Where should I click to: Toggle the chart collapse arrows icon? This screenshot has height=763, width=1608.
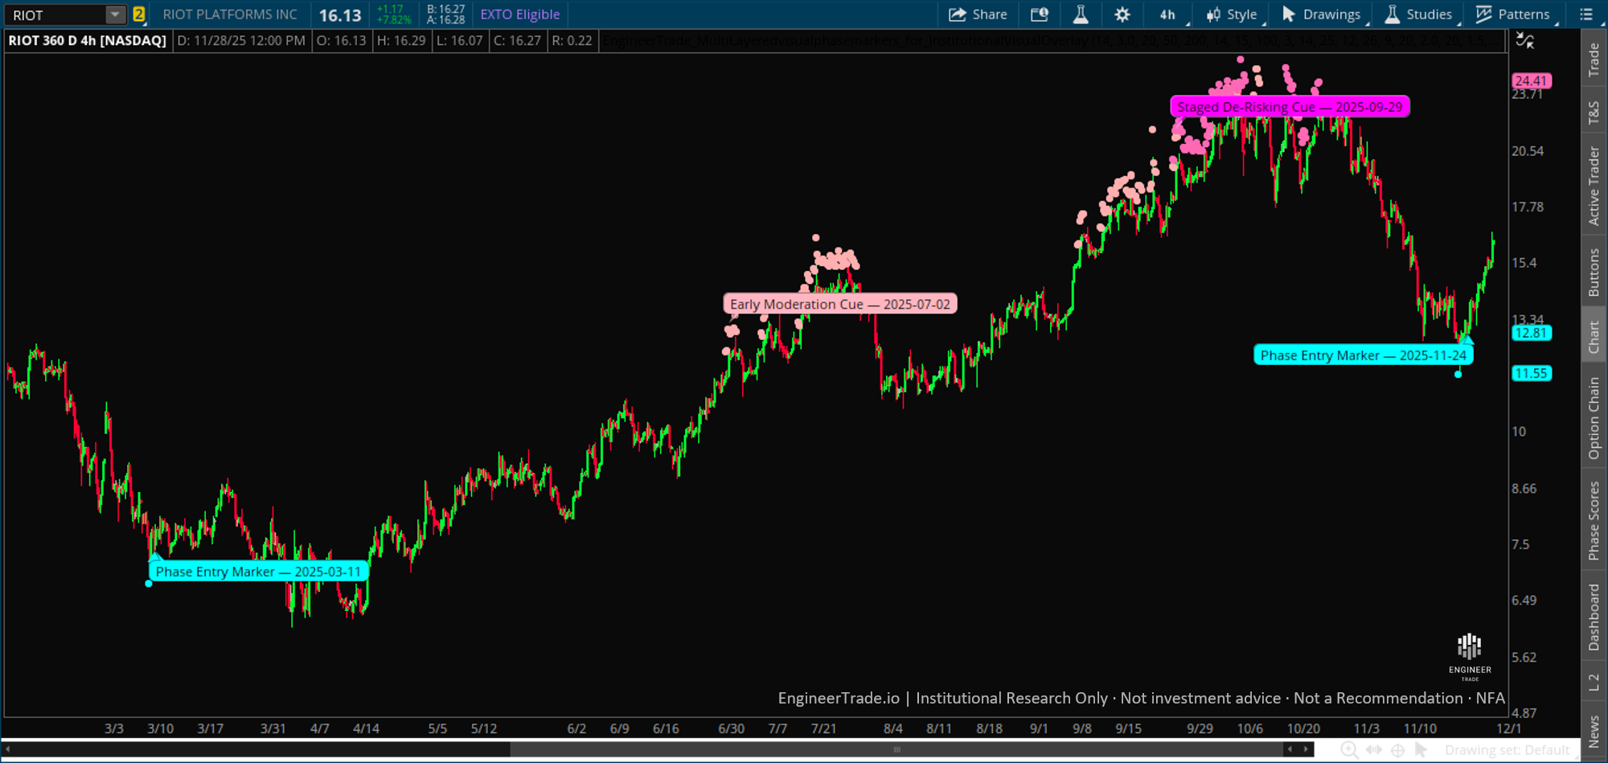(x=1524, y=40)
